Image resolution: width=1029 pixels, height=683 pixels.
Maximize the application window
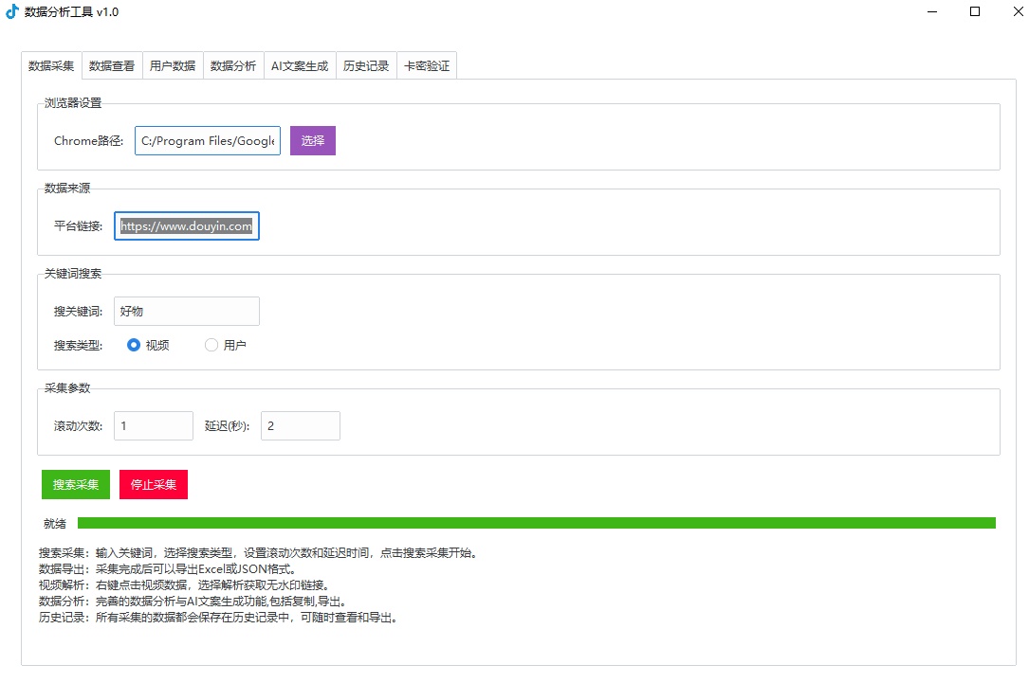975,12
